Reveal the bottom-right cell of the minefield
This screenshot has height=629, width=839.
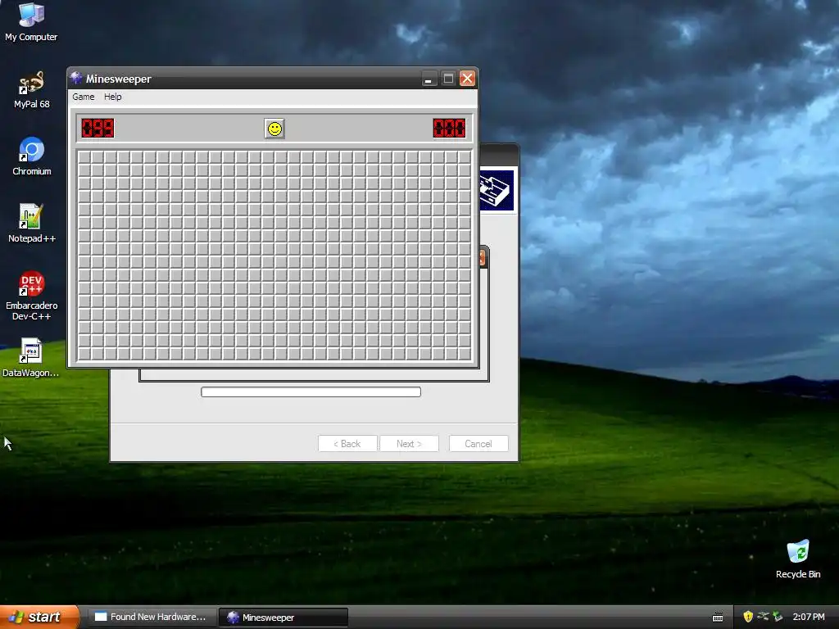[x=465, y=353]
